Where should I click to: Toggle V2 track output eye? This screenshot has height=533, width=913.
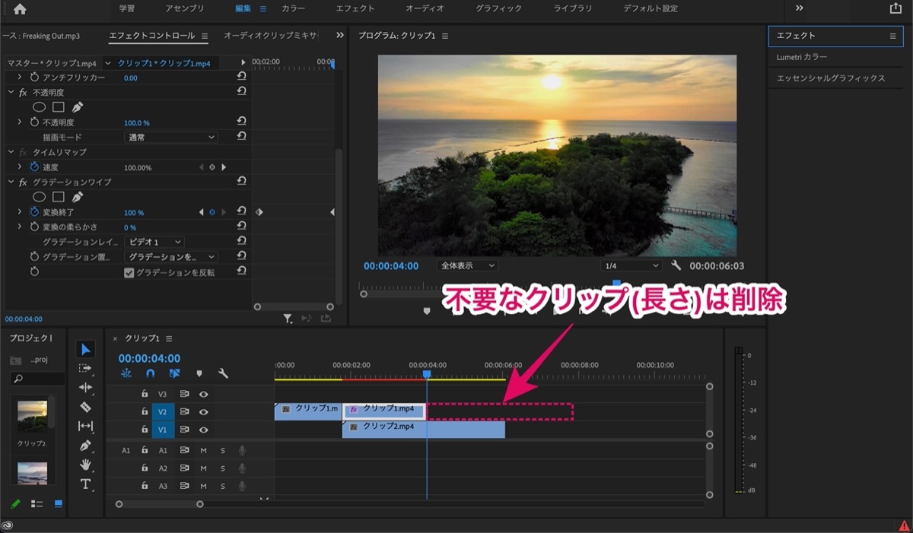[x=204, y=411]
